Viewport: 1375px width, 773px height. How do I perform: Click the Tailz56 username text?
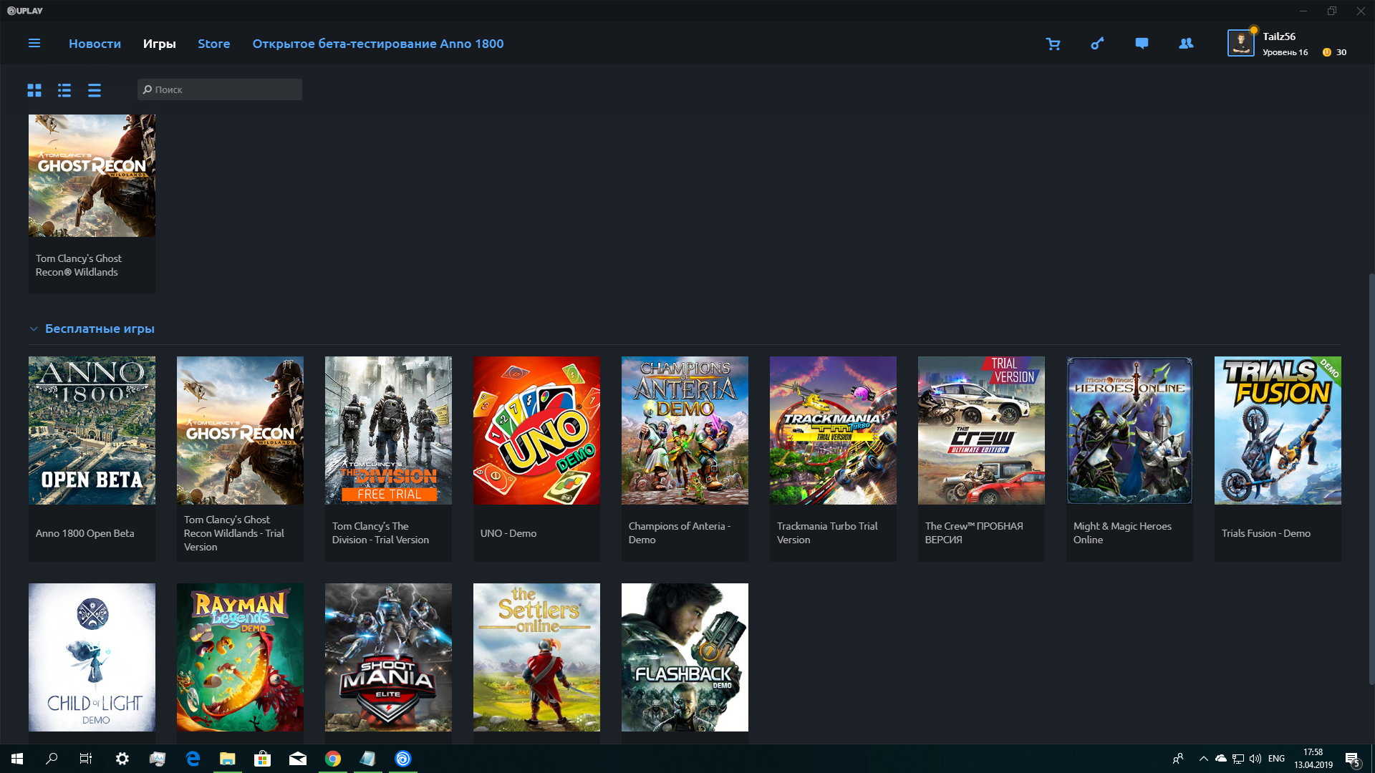pos(1278,37)
